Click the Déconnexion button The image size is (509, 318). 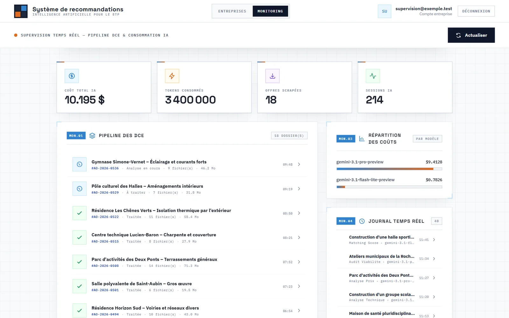(x=476, y=11)
